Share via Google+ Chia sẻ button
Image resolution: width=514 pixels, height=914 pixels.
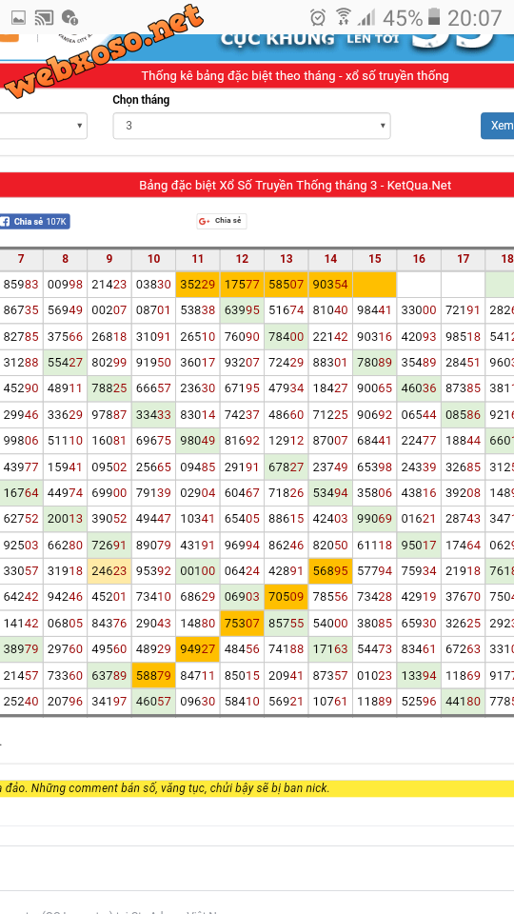point(222,221)
